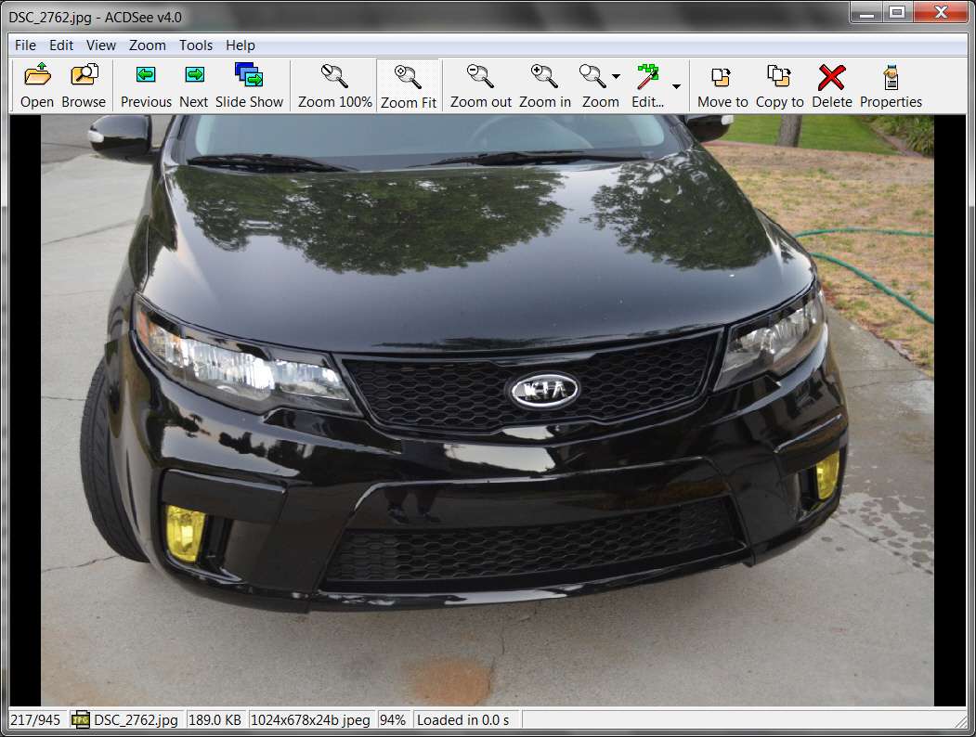Expand the Zoom dropdown arrow
976x737 pixels.
click(x=617, y=76)
